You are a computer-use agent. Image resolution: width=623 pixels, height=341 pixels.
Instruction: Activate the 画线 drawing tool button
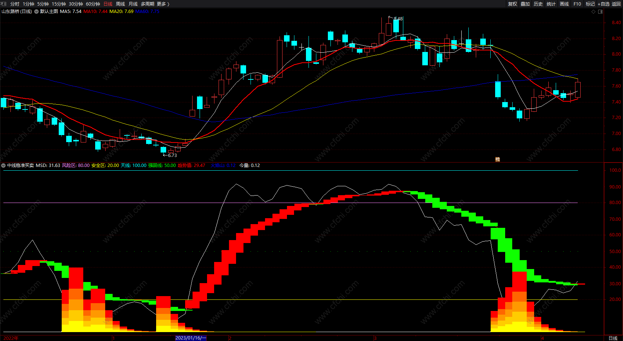[564, 4]
